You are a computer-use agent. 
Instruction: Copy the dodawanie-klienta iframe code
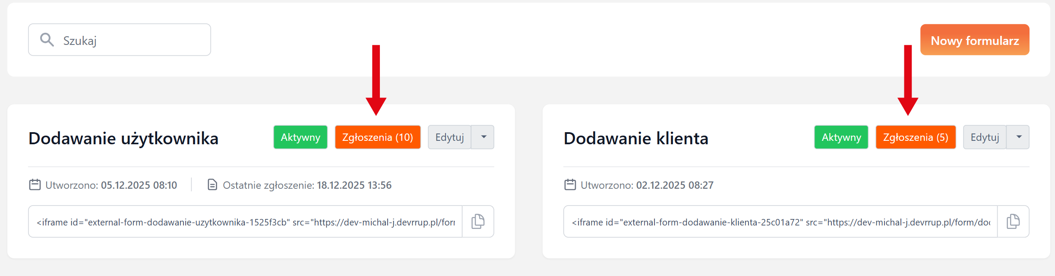pos(1013,222)
